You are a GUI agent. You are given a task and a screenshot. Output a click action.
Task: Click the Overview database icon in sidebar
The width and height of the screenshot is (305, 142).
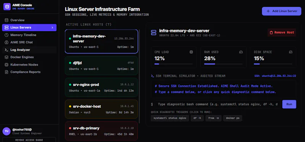coord(6,20)
